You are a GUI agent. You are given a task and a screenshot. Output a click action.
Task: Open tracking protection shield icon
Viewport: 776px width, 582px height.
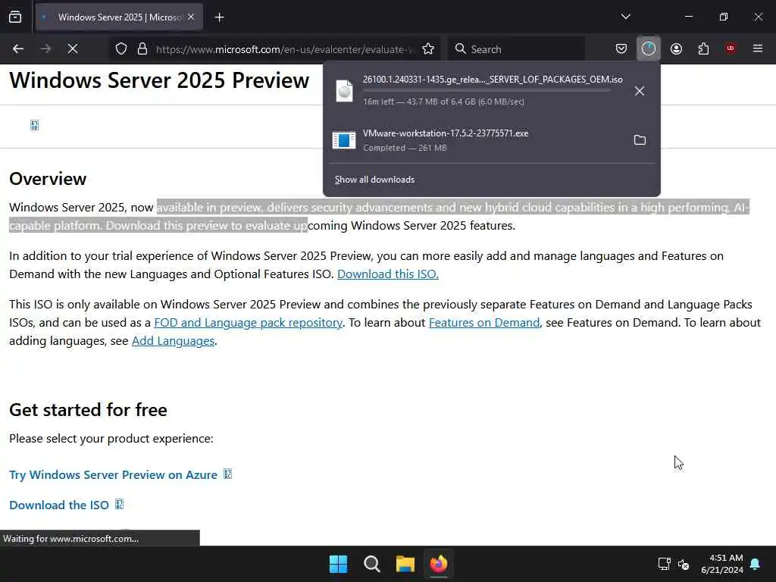tap(121, 49)
